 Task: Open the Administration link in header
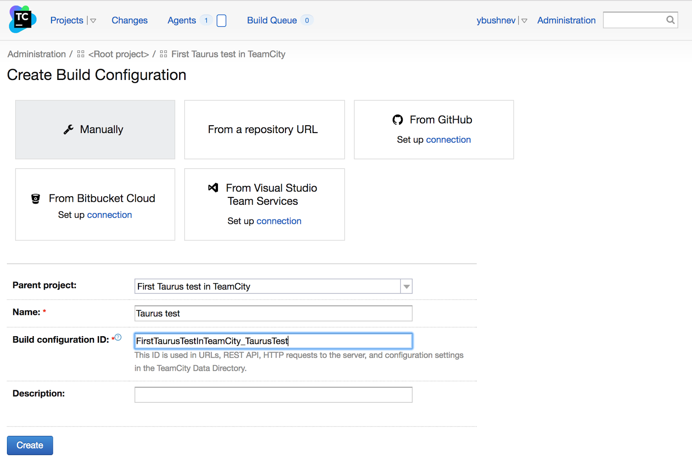pyautogui.click(x=566, y=20)
